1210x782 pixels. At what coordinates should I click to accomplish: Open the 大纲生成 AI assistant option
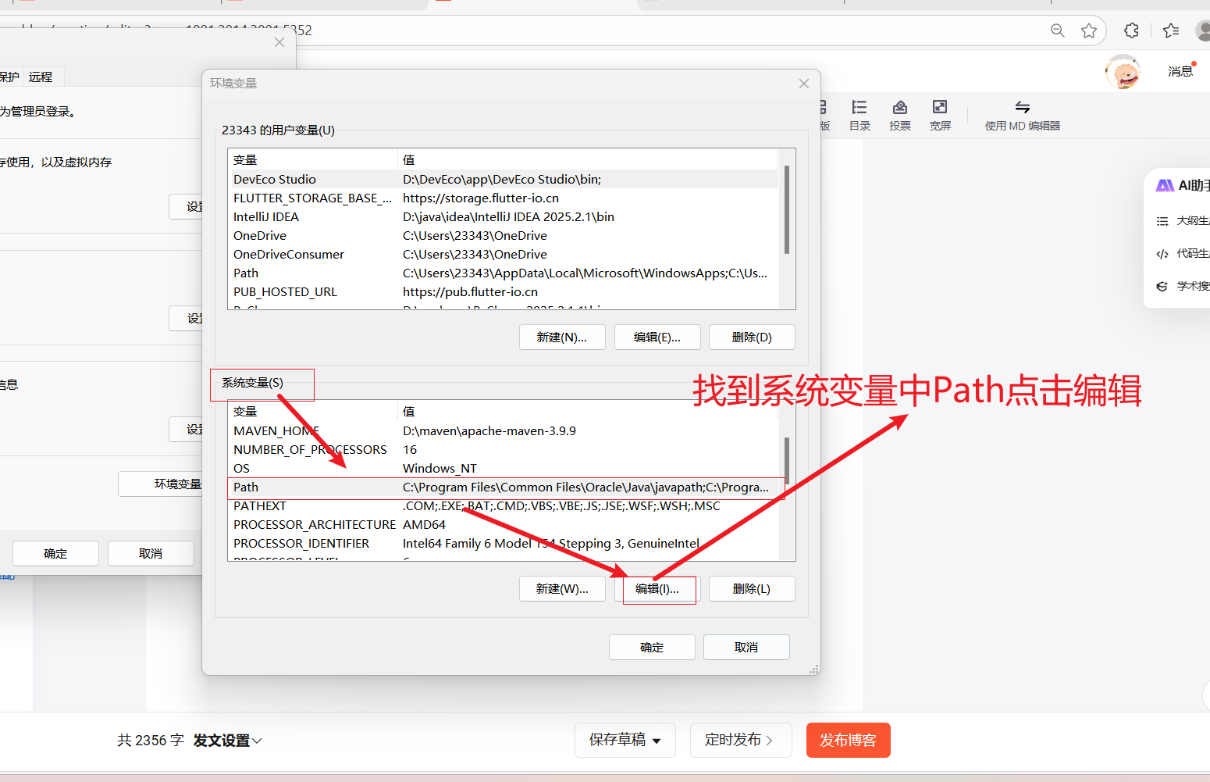[1182, 221]
